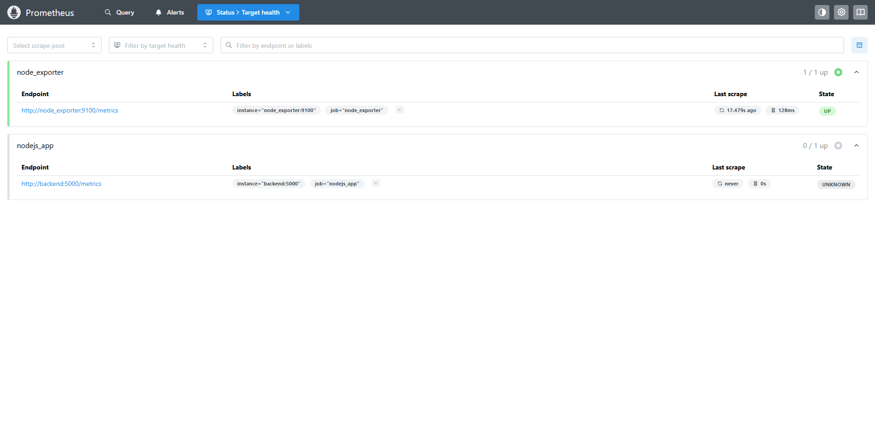Open the Query page

[119, 12]
